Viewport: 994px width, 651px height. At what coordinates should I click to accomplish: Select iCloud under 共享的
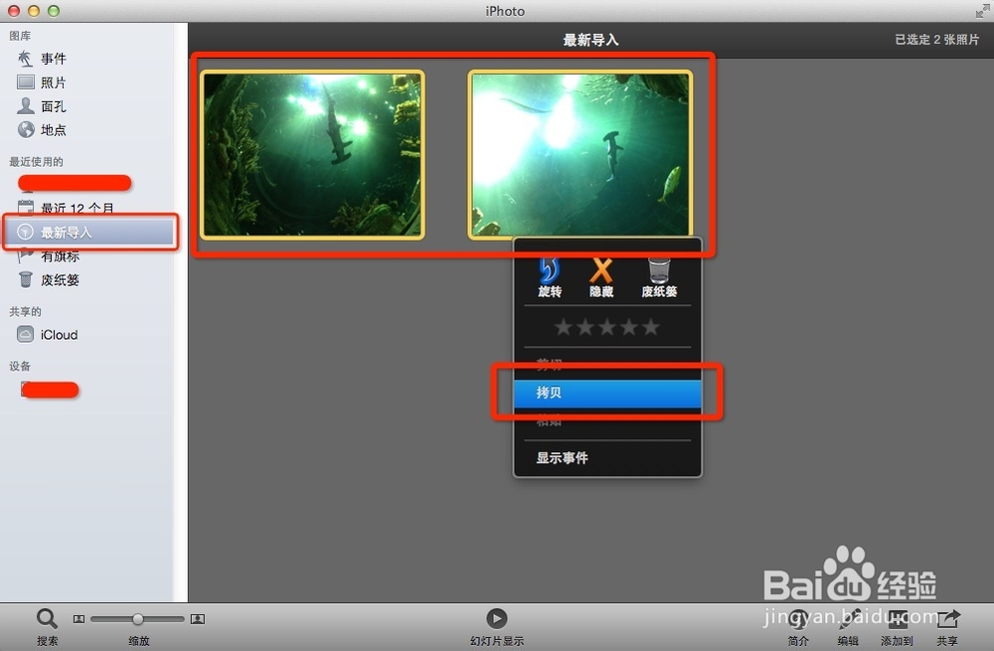click(x=58, y=335)
